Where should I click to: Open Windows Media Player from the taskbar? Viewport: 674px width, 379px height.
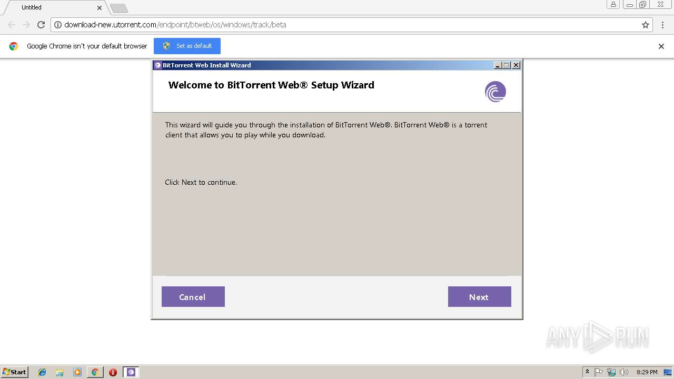pyautogui.click(x=77, y=372)
